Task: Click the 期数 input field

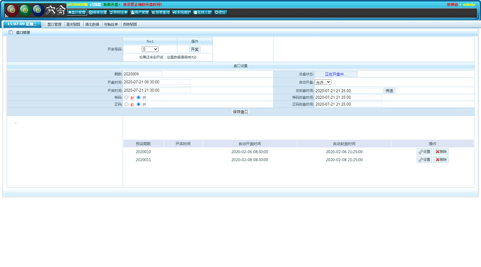Action: [142, 74]
